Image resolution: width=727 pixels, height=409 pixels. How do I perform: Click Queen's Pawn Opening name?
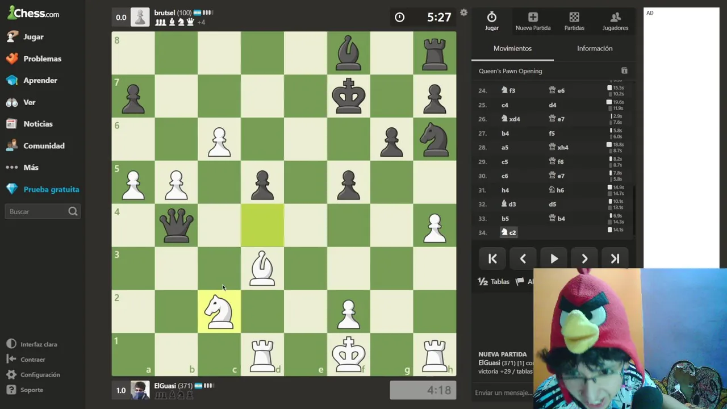pyautogui.click(x=510, y=71)
